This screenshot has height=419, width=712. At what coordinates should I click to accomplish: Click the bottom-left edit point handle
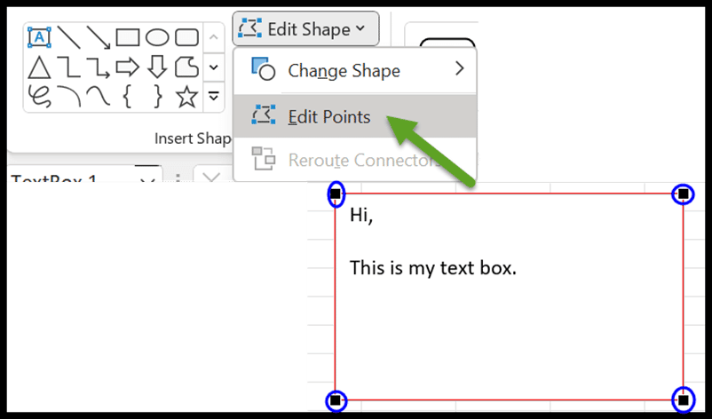pos(335,400)
